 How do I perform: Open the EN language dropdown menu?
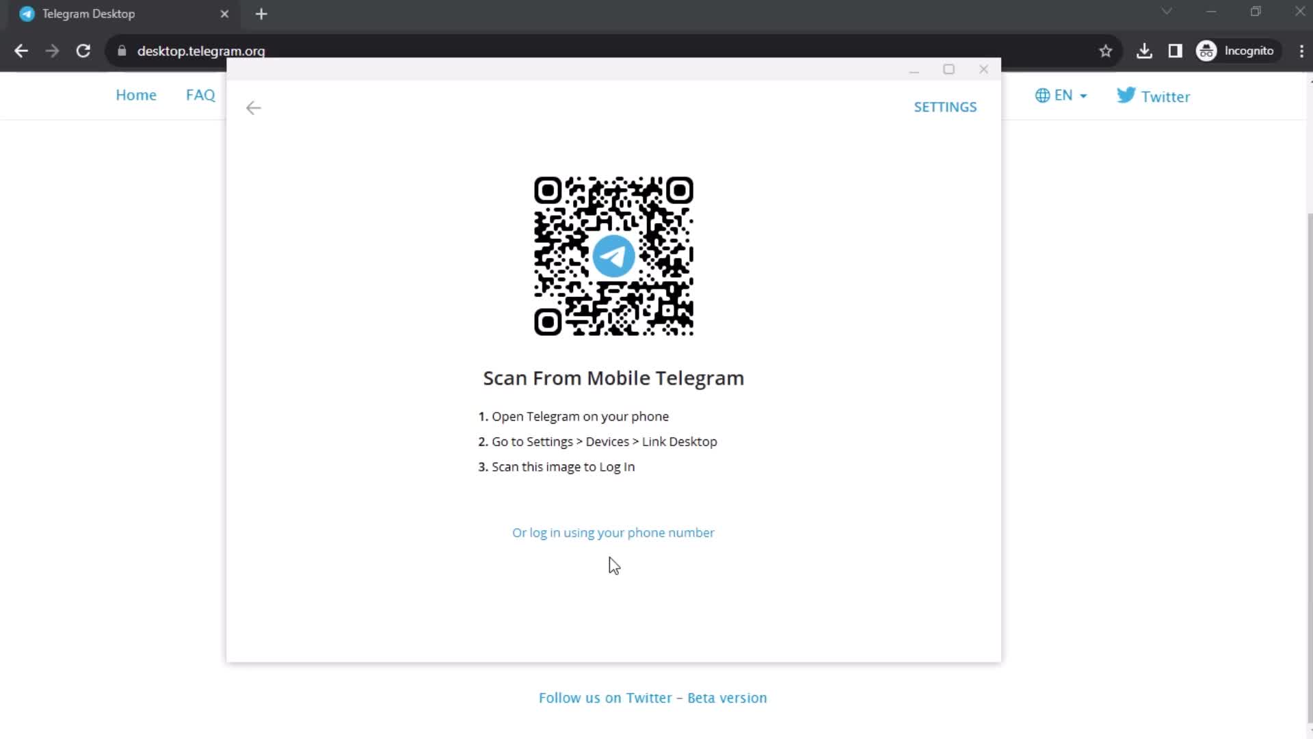coord(1062,96)
